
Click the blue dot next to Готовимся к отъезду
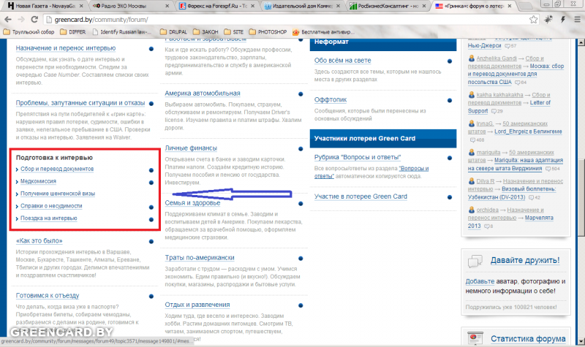point(151,297)
